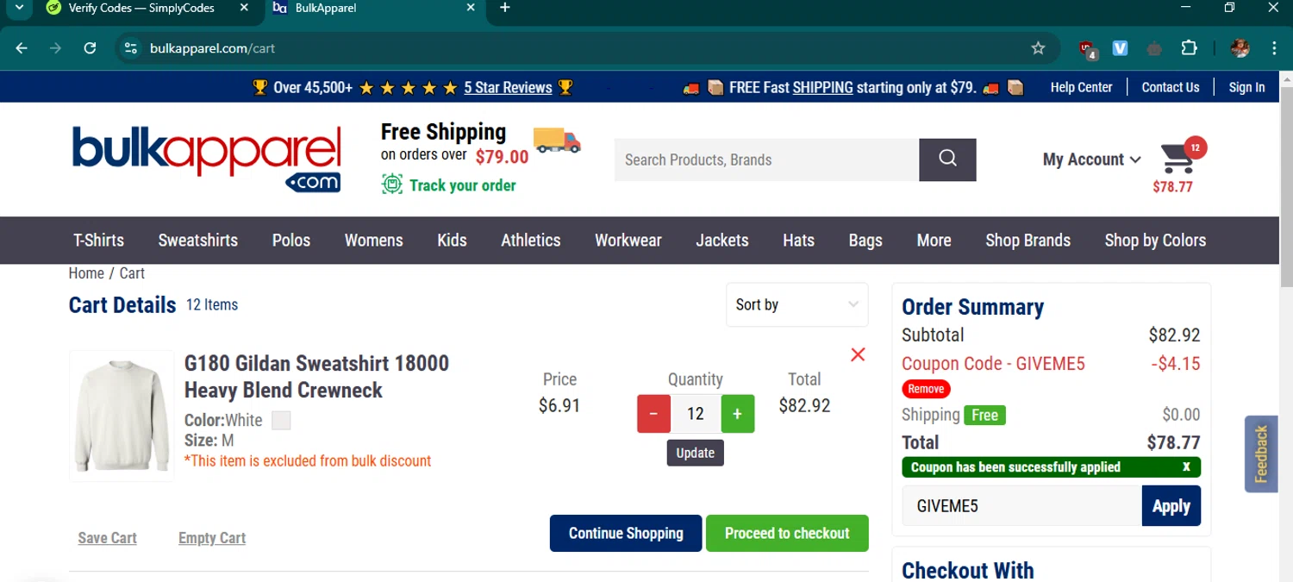Click Continue Shopping button

pos(626,533)
